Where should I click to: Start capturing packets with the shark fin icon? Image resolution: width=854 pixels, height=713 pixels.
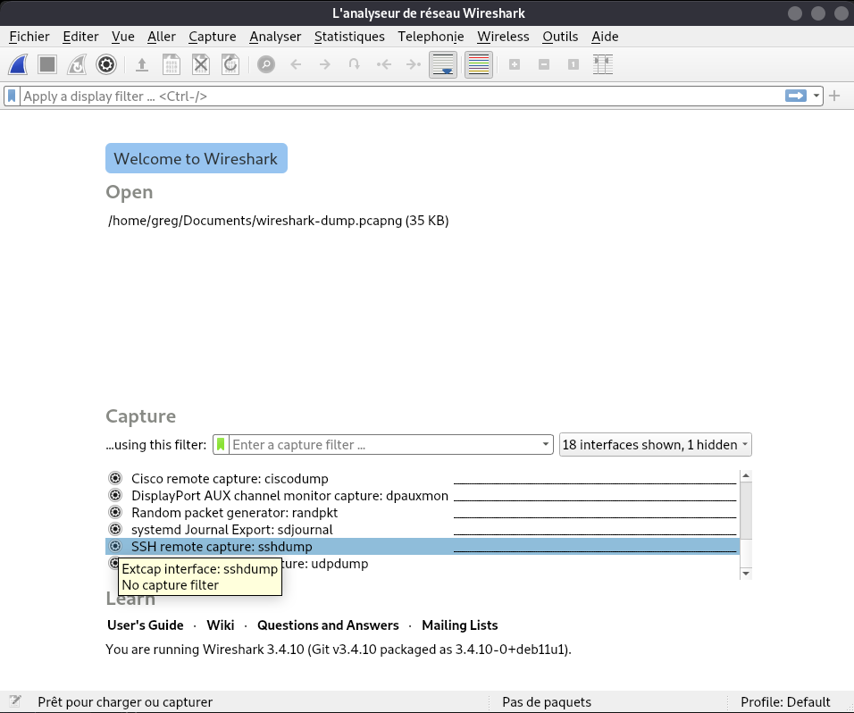tap(19, 64)
